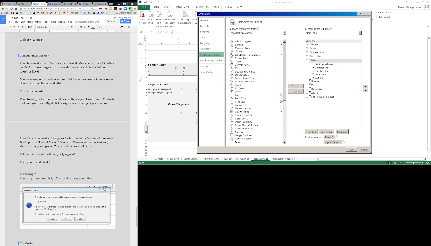Enable the Developer tab checkbox

[x=310, y=88]
